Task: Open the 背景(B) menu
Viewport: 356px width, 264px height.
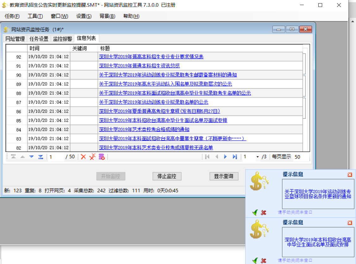Action: click(107, 16)
